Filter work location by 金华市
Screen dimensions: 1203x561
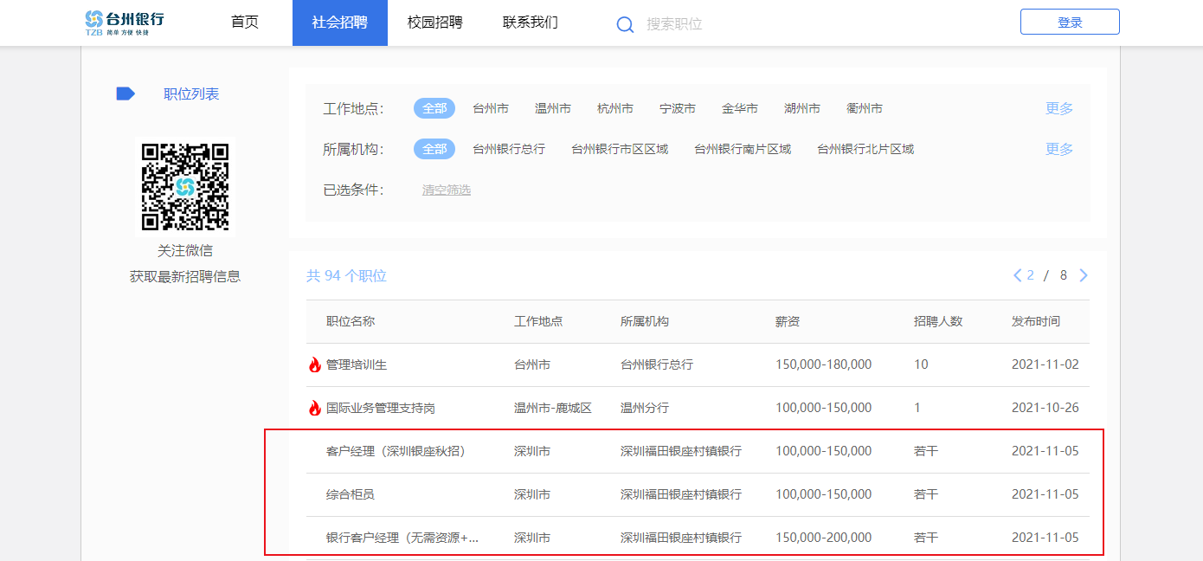[x=740, y=108]
